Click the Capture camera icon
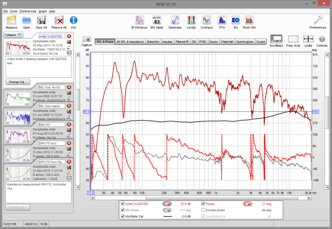The image size is (332, 229). (x=87, y=40)
